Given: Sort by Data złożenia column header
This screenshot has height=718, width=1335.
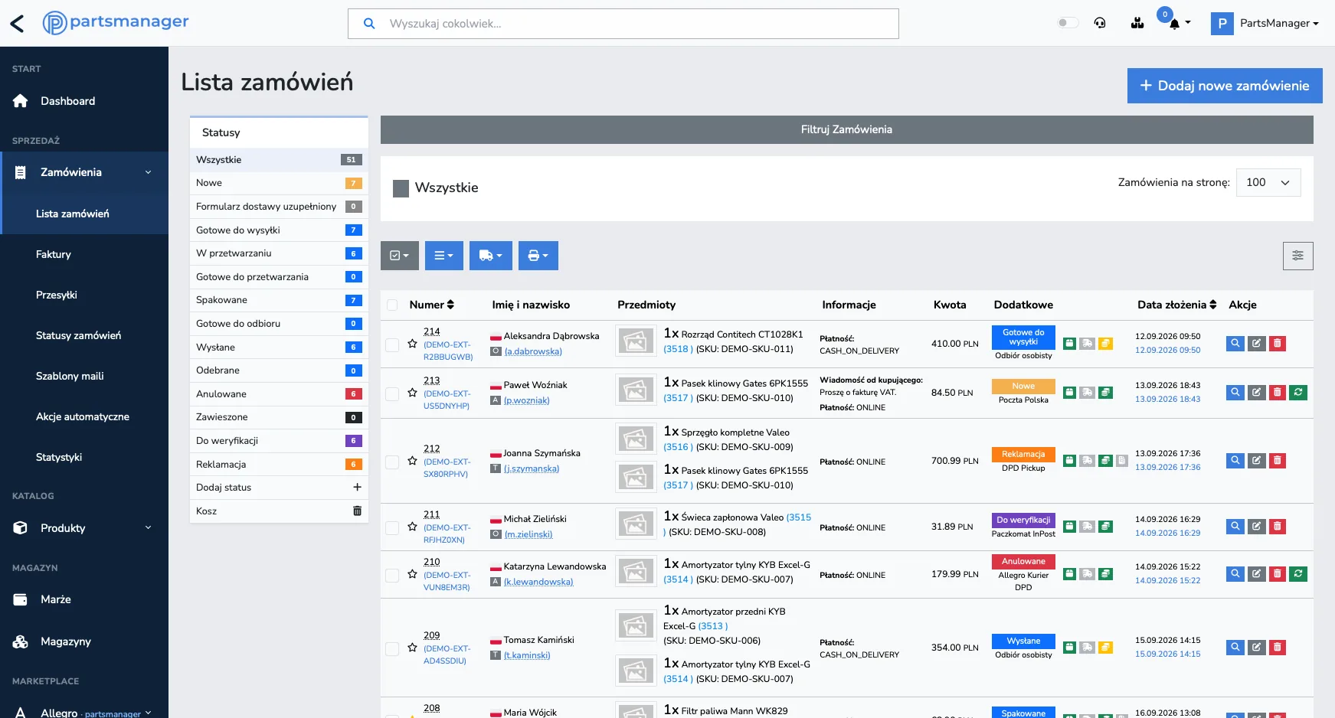Looking at the screenshot, I should (1176, 305).
